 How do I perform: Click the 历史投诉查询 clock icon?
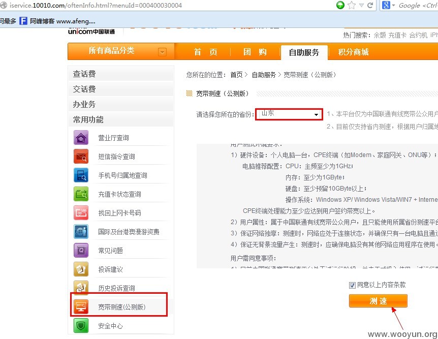81,287
